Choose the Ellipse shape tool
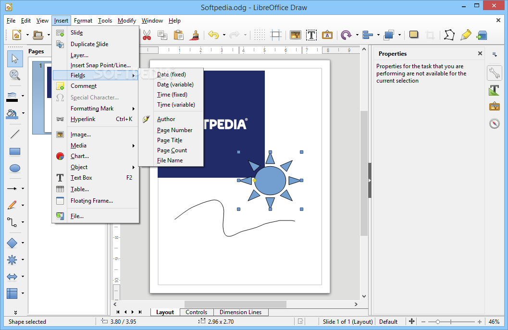 15,168
